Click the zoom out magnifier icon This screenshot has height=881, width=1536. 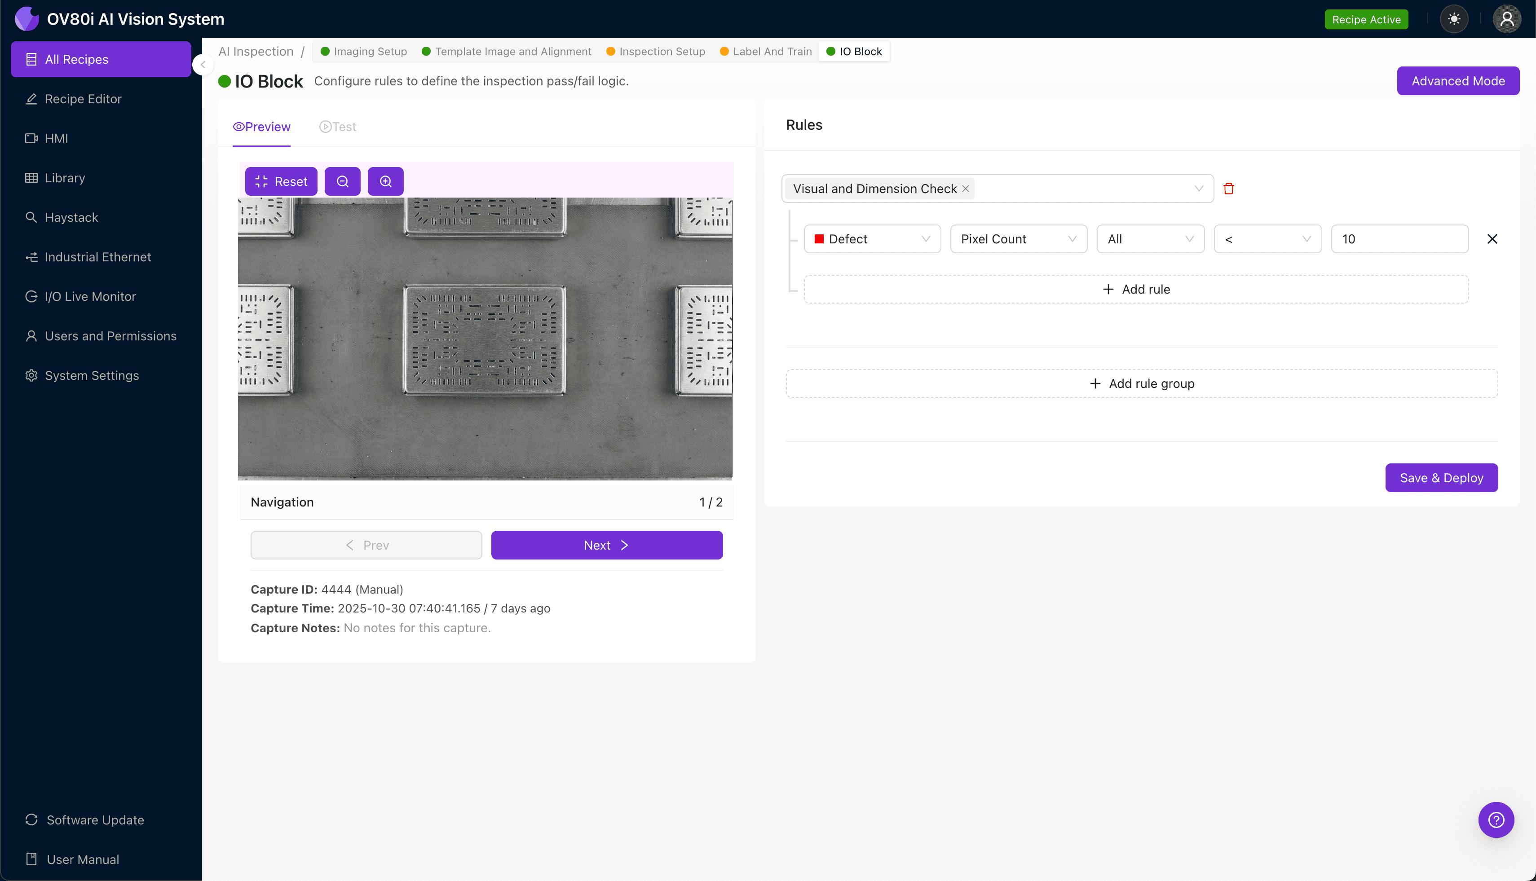(342, 181)
